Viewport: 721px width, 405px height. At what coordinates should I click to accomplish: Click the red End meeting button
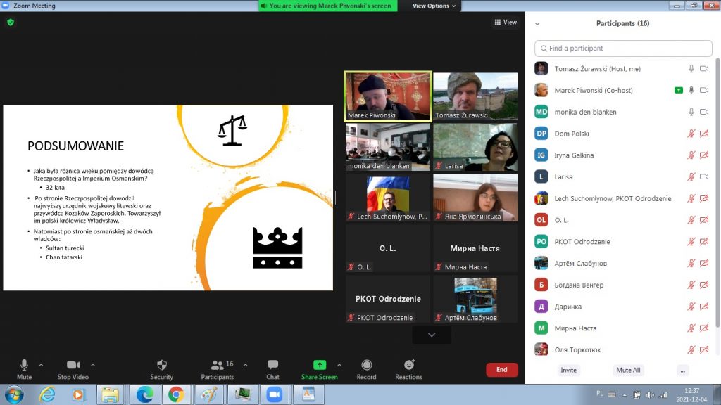pos(501,369)
